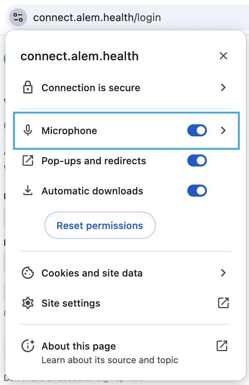Click the site information tune icon
Viewport: 249px width, 385px height.
[x=18, y=17]
